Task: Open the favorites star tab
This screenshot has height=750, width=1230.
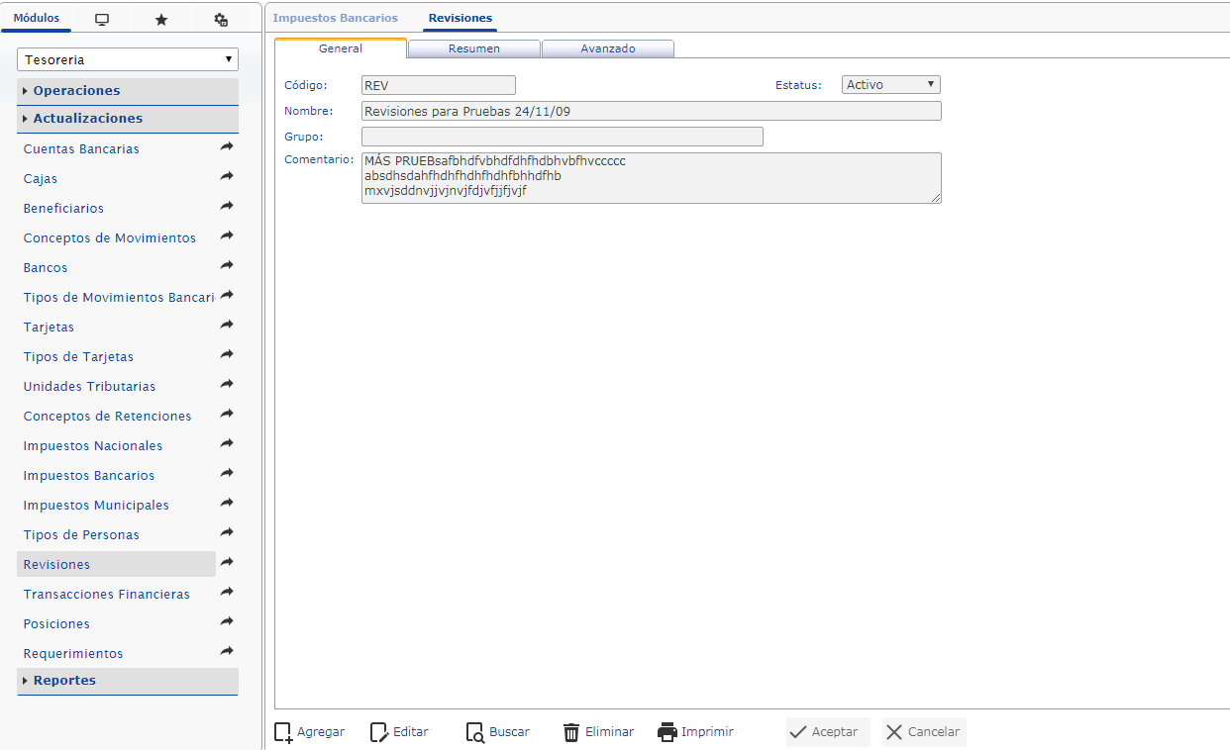Action: (x=161, y=20)
